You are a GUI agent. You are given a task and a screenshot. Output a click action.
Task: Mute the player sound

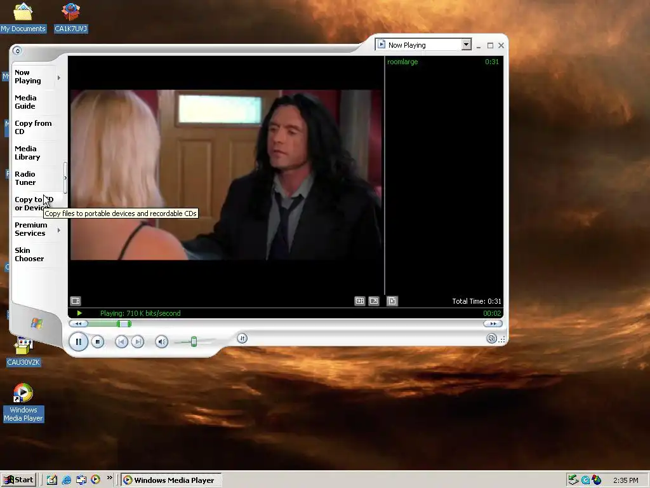click(162, 341)
